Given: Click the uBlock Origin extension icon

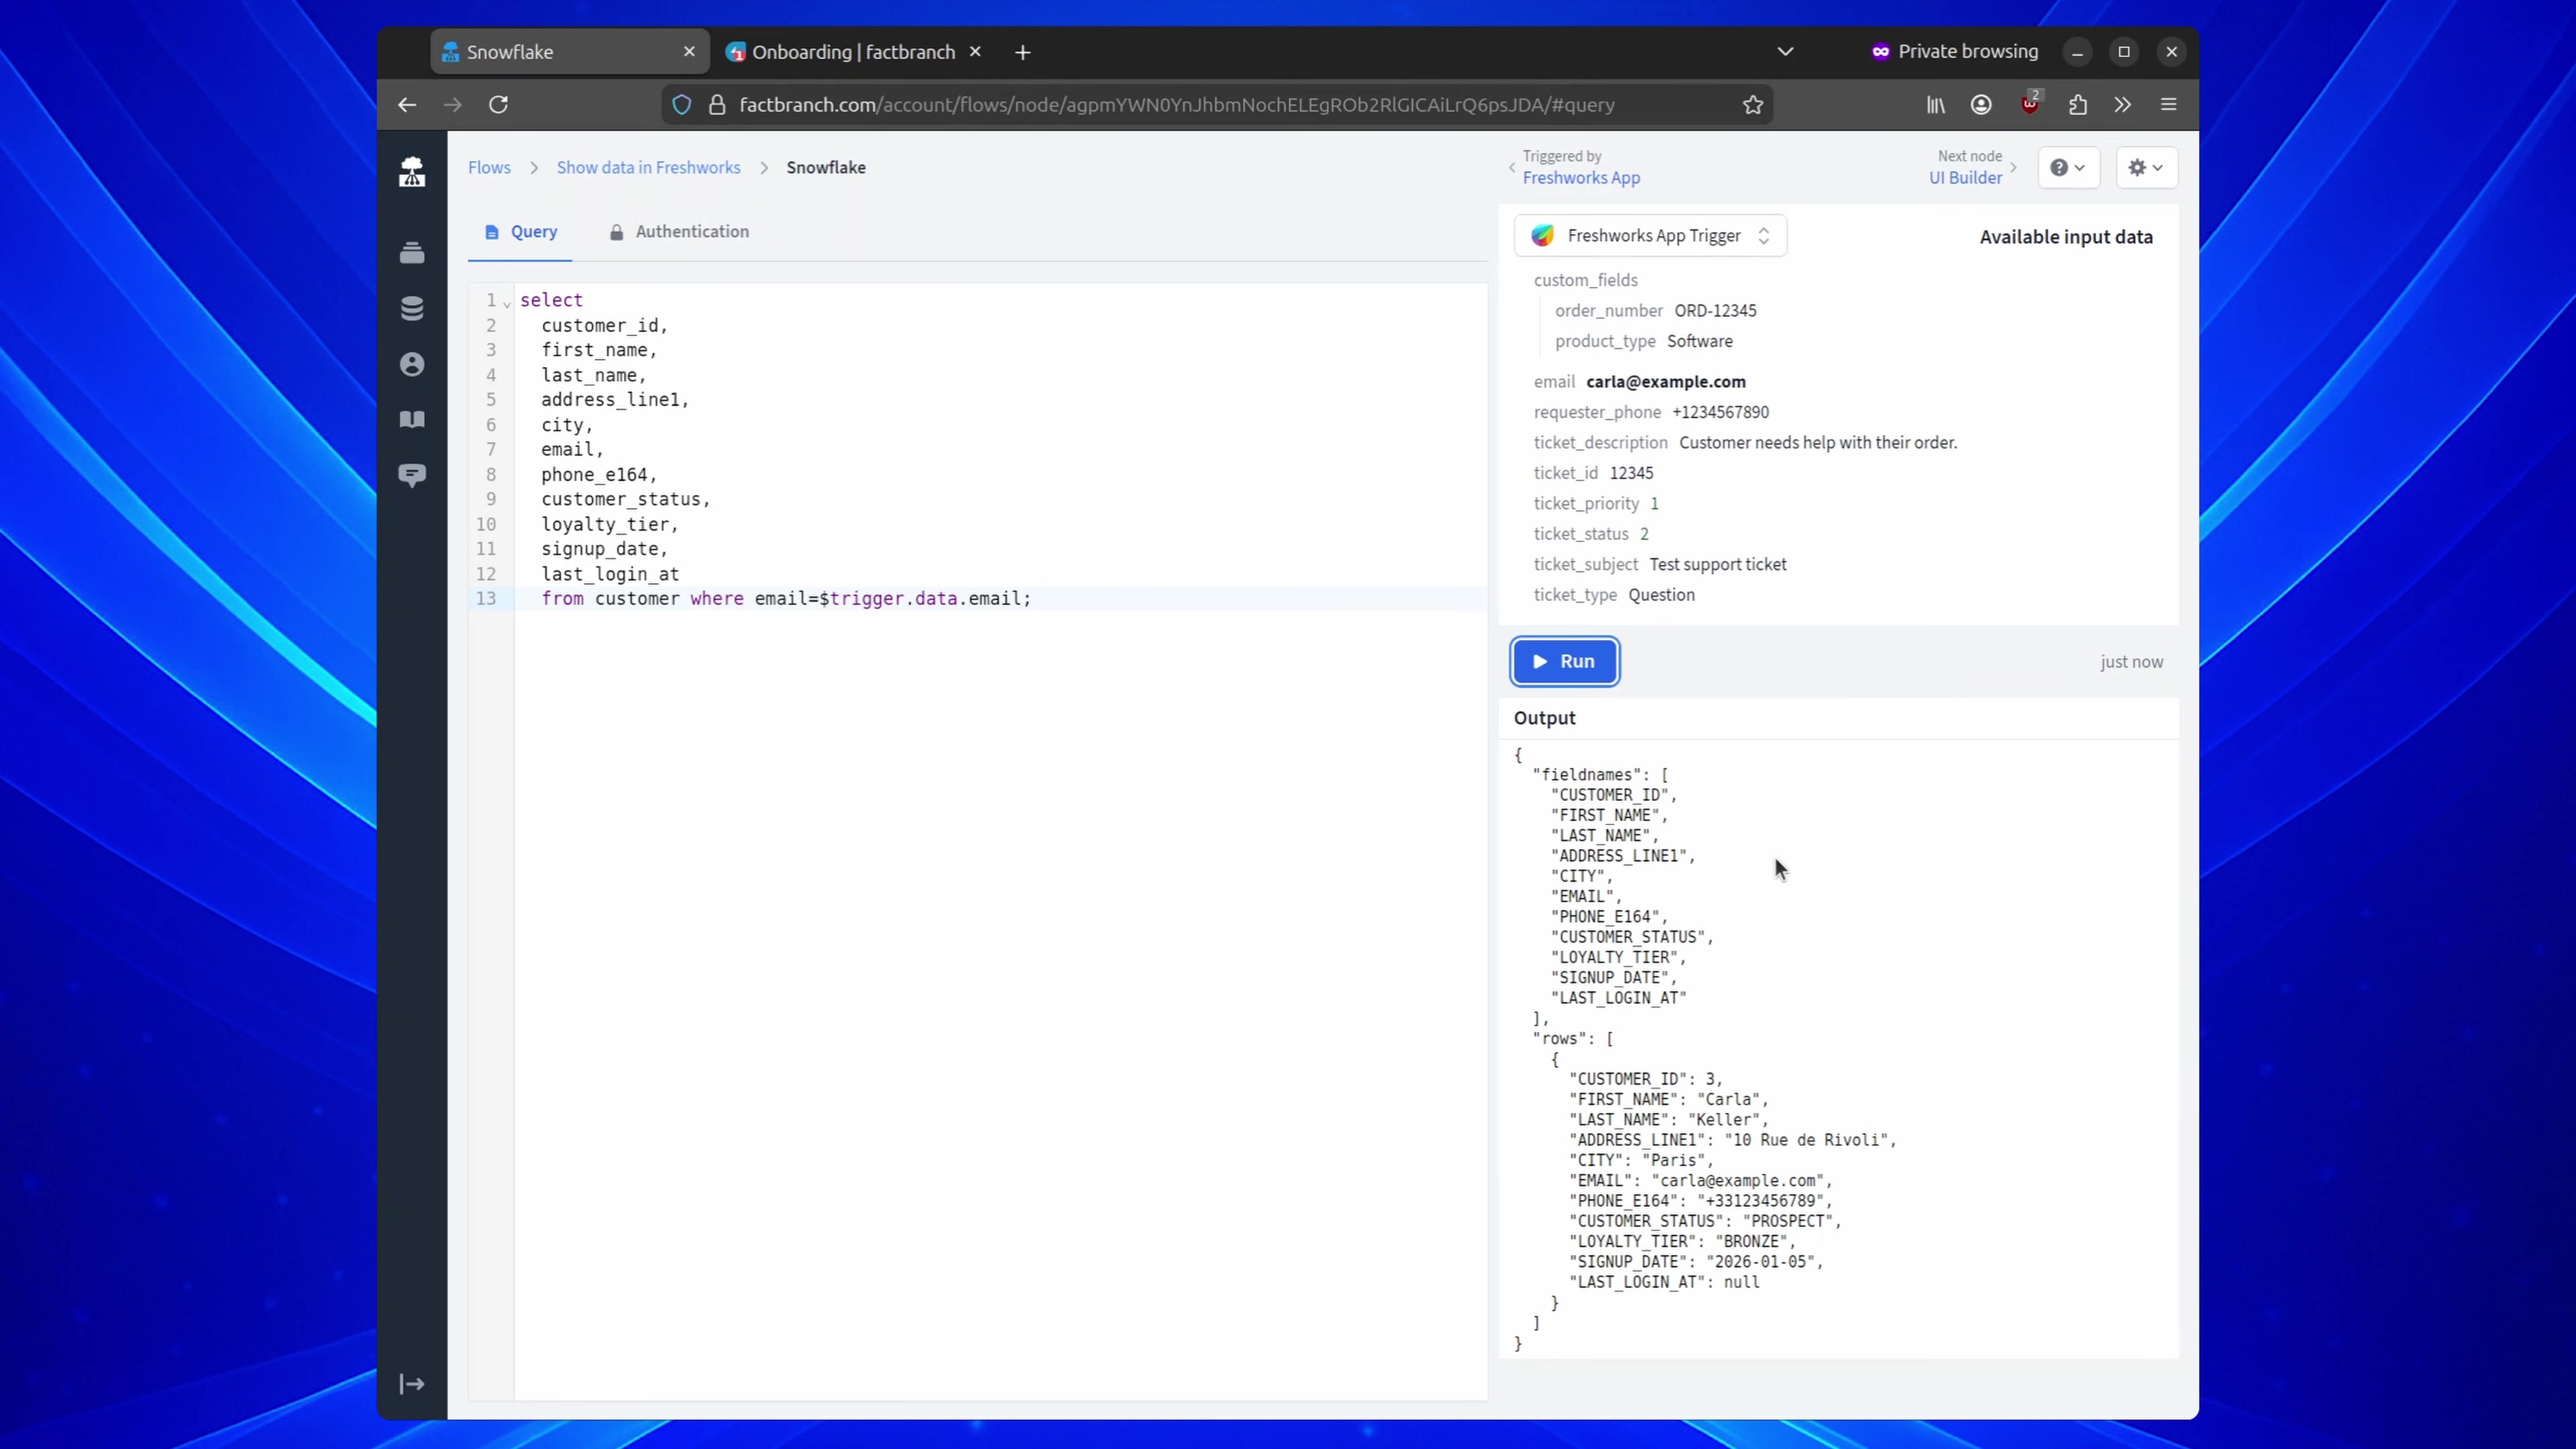Looking at the screenshot, I should click(2030, 105).
